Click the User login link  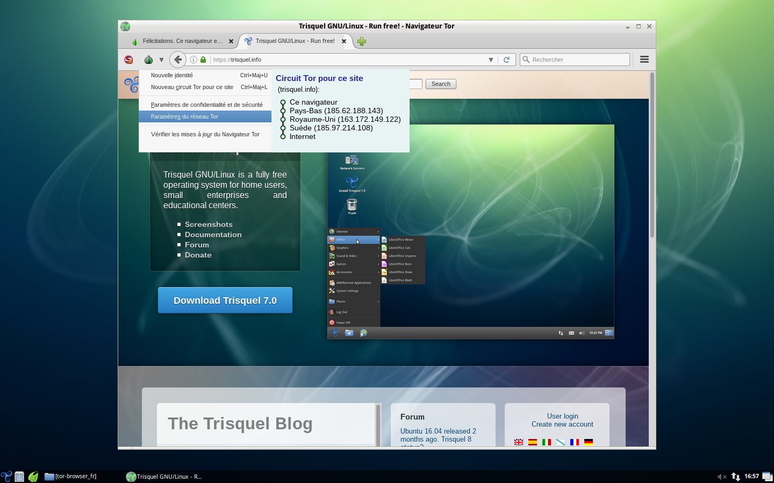coord(563,416)
